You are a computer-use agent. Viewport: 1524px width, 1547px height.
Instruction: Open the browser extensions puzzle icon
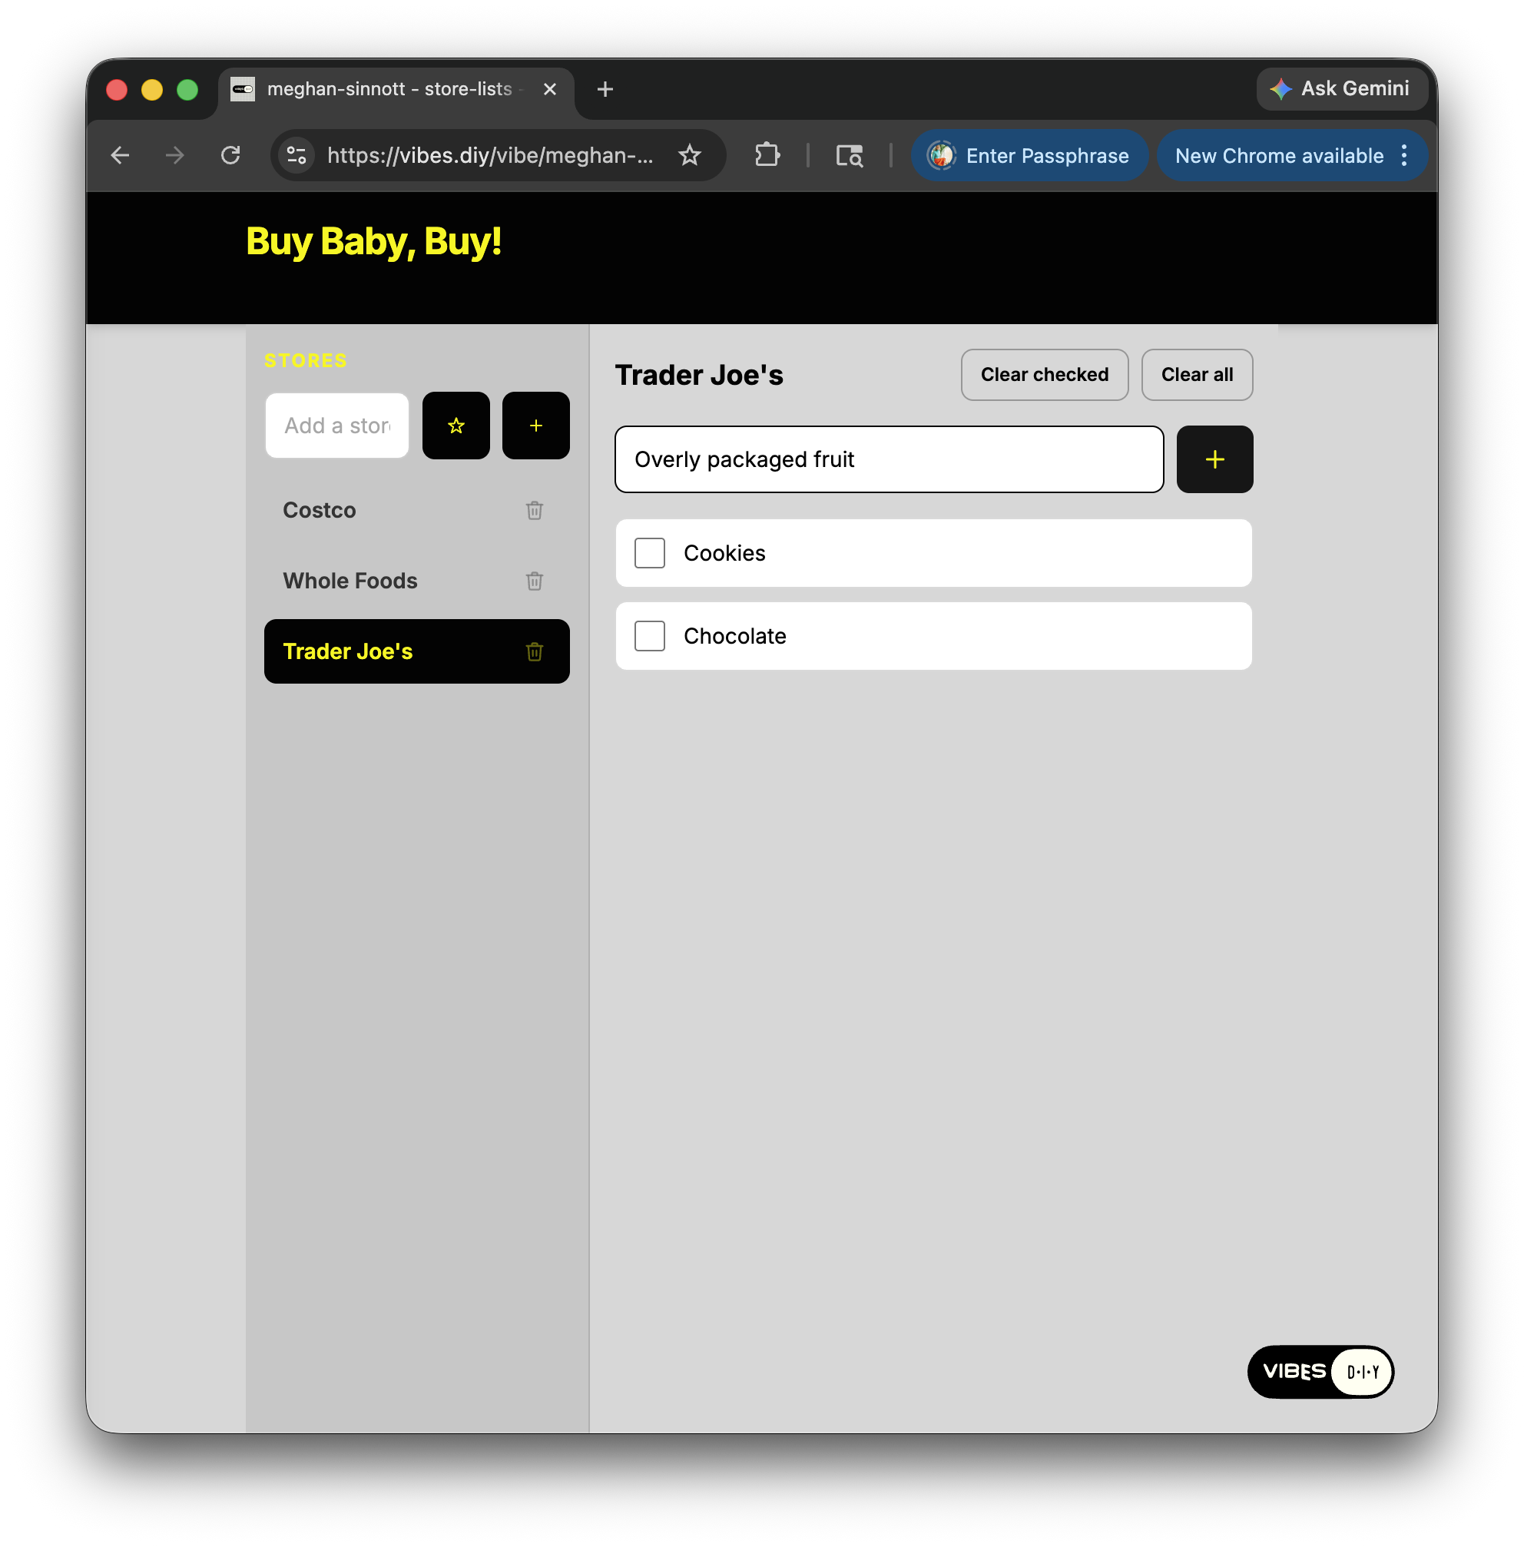pyautogui.click(x=767, y=155)
